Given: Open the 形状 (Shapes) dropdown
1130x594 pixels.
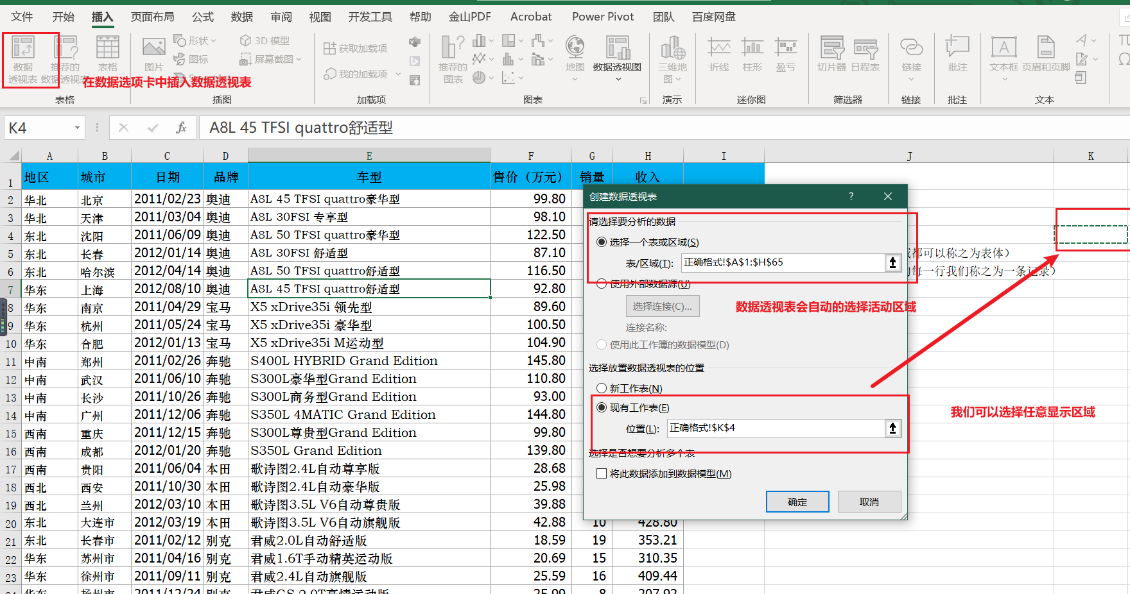Looking at the screenshot, I should (x=195, y=40).
